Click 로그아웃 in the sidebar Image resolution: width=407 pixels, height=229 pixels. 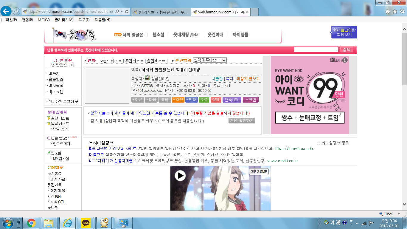tap(70, 101)
